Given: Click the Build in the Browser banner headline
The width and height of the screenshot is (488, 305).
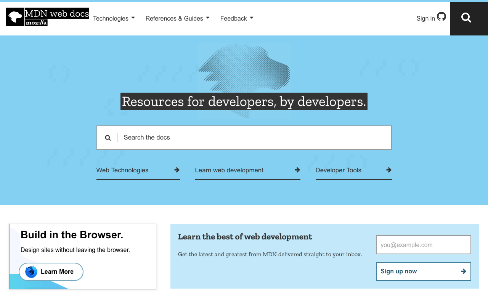Looking at the screenshot, I should pos(72,235).
